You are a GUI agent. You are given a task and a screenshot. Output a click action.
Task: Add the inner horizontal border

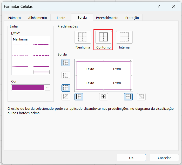tap(66, 75)
